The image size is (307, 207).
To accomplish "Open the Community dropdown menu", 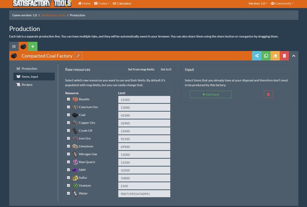I will tap(282, 4).
